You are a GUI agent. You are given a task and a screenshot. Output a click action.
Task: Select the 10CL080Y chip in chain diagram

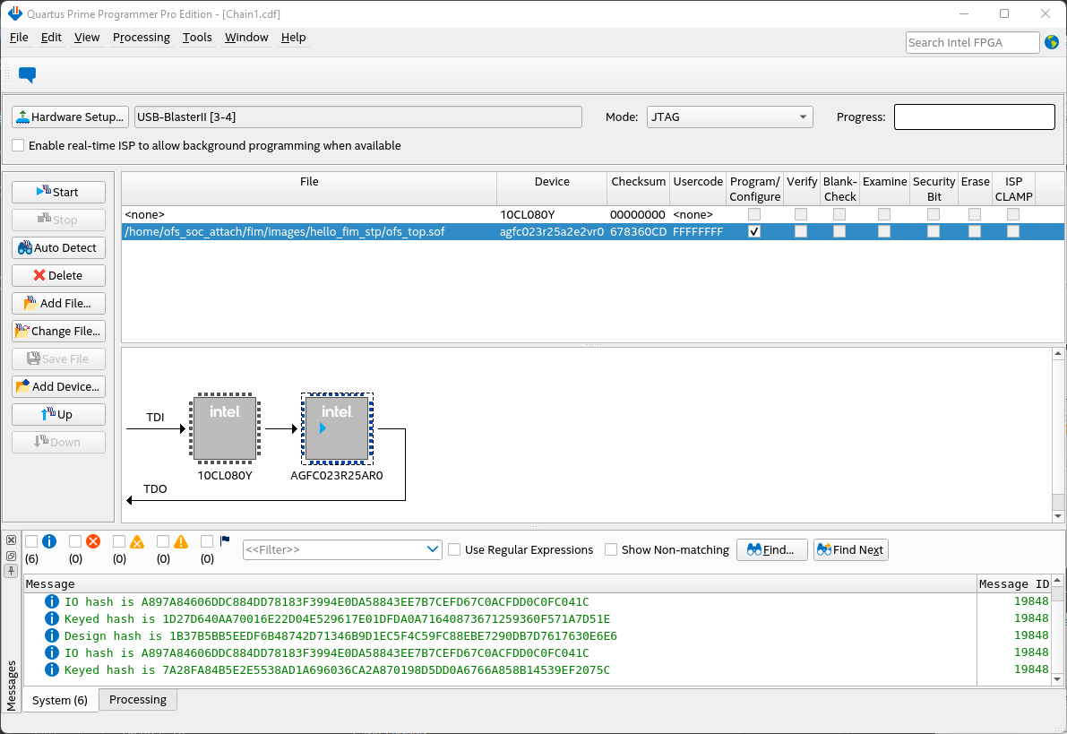pyautogui.click(x=224, y=428)
